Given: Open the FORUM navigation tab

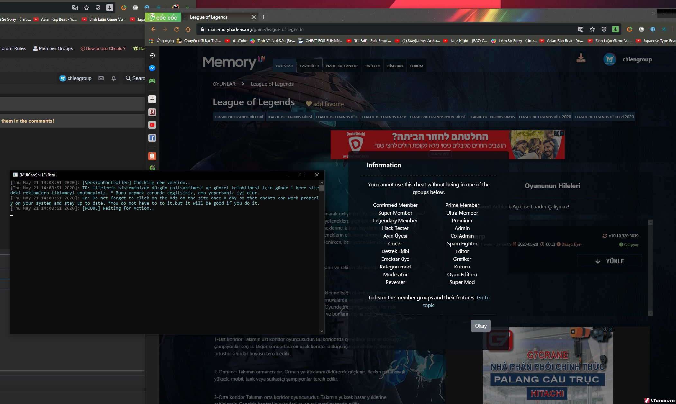Looking at the screenshot, I should (416, 66).
